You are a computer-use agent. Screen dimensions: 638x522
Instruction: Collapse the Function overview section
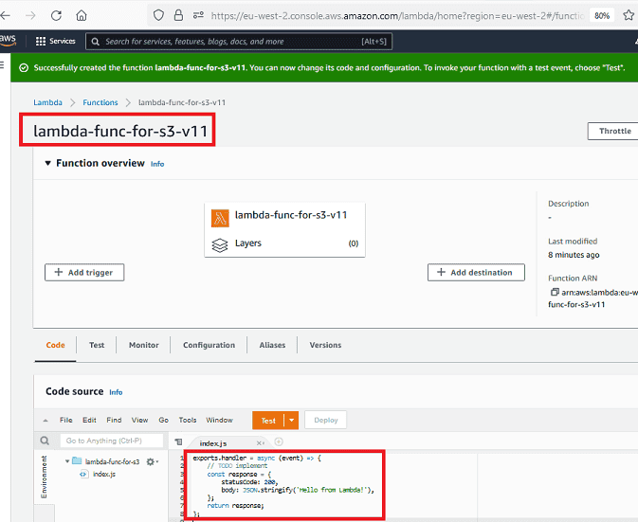[x=48, y=164]
